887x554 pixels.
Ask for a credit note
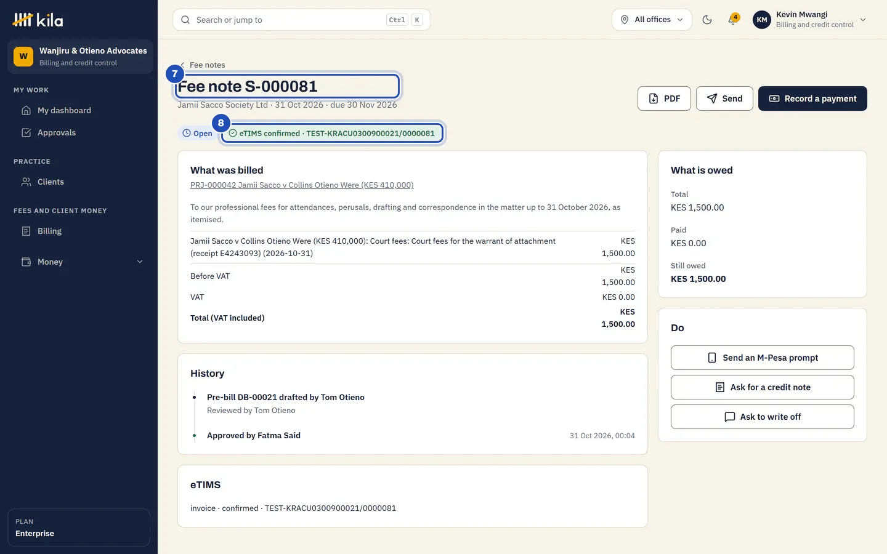(x=763, y=387)
